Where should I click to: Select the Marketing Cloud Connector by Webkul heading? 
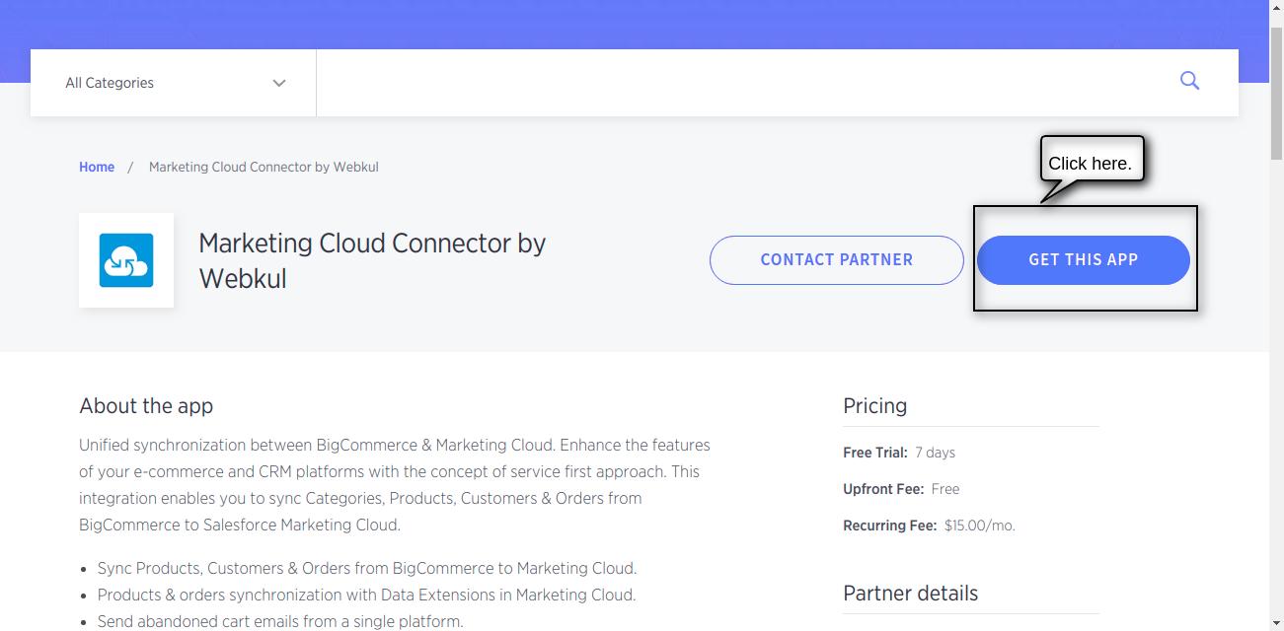pyautogui.click(x=372, y=260)
